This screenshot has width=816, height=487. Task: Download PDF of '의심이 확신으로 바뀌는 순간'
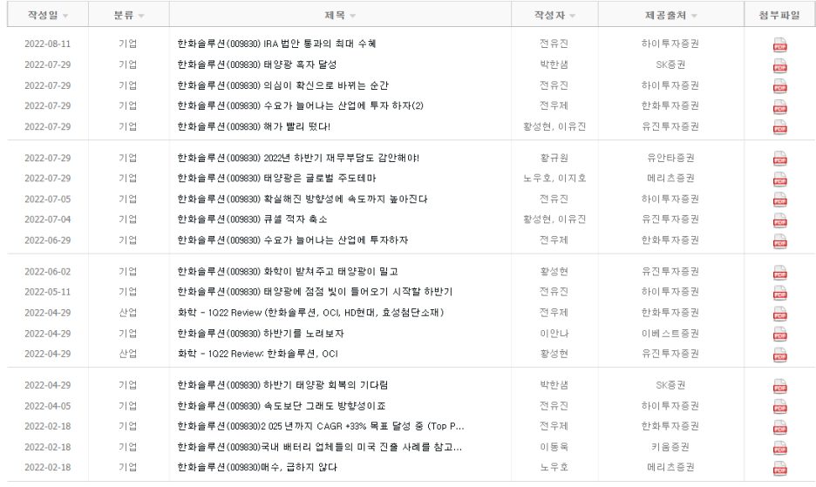pos(779,86)
